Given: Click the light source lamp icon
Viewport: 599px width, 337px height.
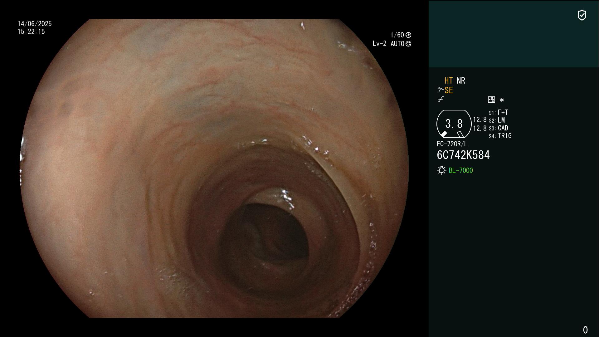Looking at the screenshot, I should coord(441,170).
